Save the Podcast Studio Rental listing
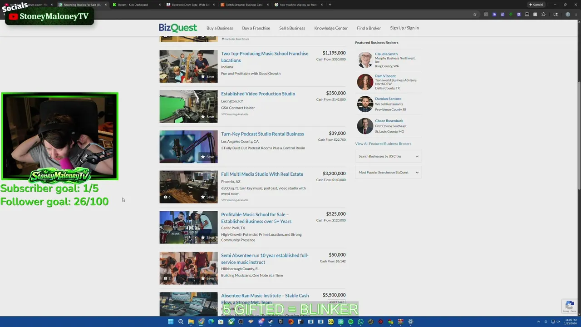 pyautogui.click(x=207, y=157)
